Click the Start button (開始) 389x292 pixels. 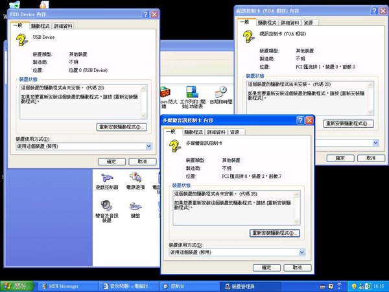pyautogui.click(x=17, y=286)
